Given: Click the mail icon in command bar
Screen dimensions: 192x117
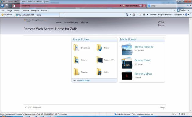Looking at the screenshot, I should click(140, 15).
